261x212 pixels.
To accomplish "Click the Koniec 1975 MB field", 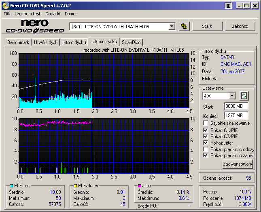I will [236, 115].
